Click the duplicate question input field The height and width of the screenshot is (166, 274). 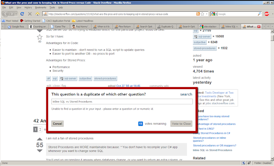click(122, 101)
